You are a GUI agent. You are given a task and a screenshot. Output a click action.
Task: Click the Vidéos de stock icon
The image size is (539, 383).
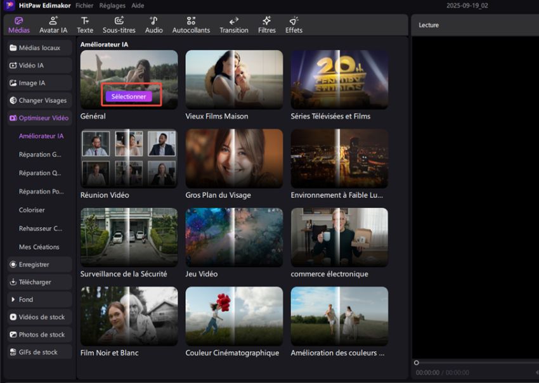[x=13, y=317]
